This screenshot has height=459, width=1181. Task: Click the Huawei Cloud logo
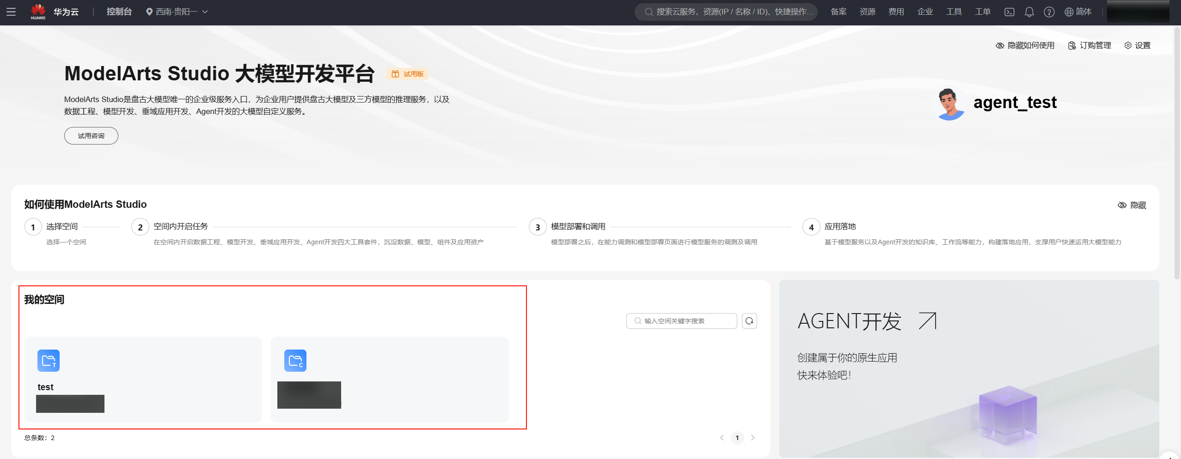(54, 12)
